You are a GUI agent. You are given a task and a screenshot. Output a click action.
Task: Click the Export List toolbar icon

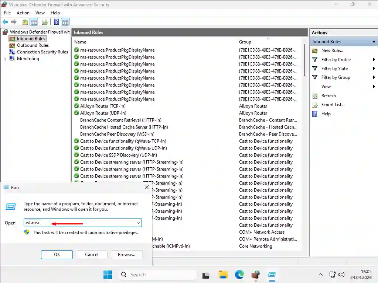coord(45,22)
